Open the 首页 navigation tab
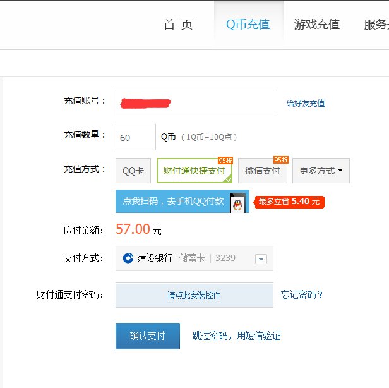 178,25
